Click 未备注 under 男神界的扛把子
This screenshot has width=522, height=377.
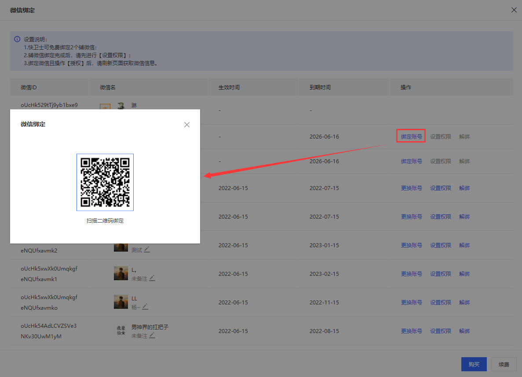tap(139, 336)
